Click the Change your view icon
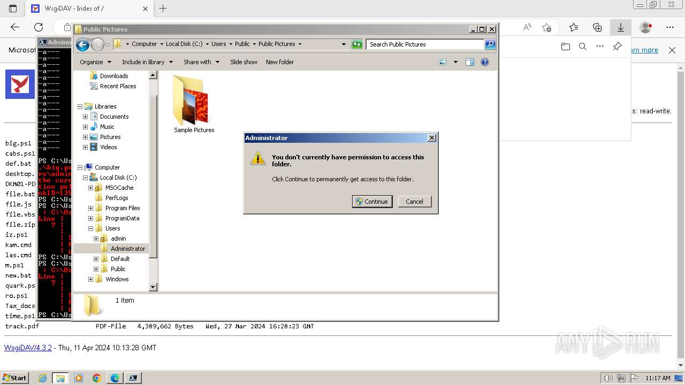The image size is (685, 385). click(443, 62)
